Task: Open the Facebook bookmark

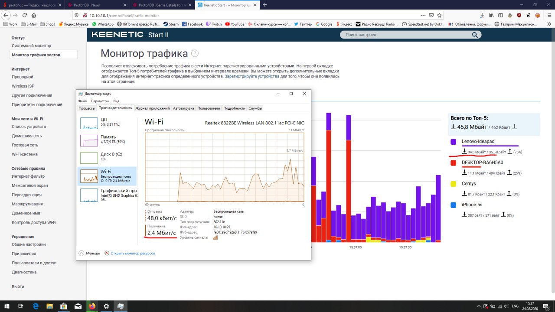Action: [193, 24]
